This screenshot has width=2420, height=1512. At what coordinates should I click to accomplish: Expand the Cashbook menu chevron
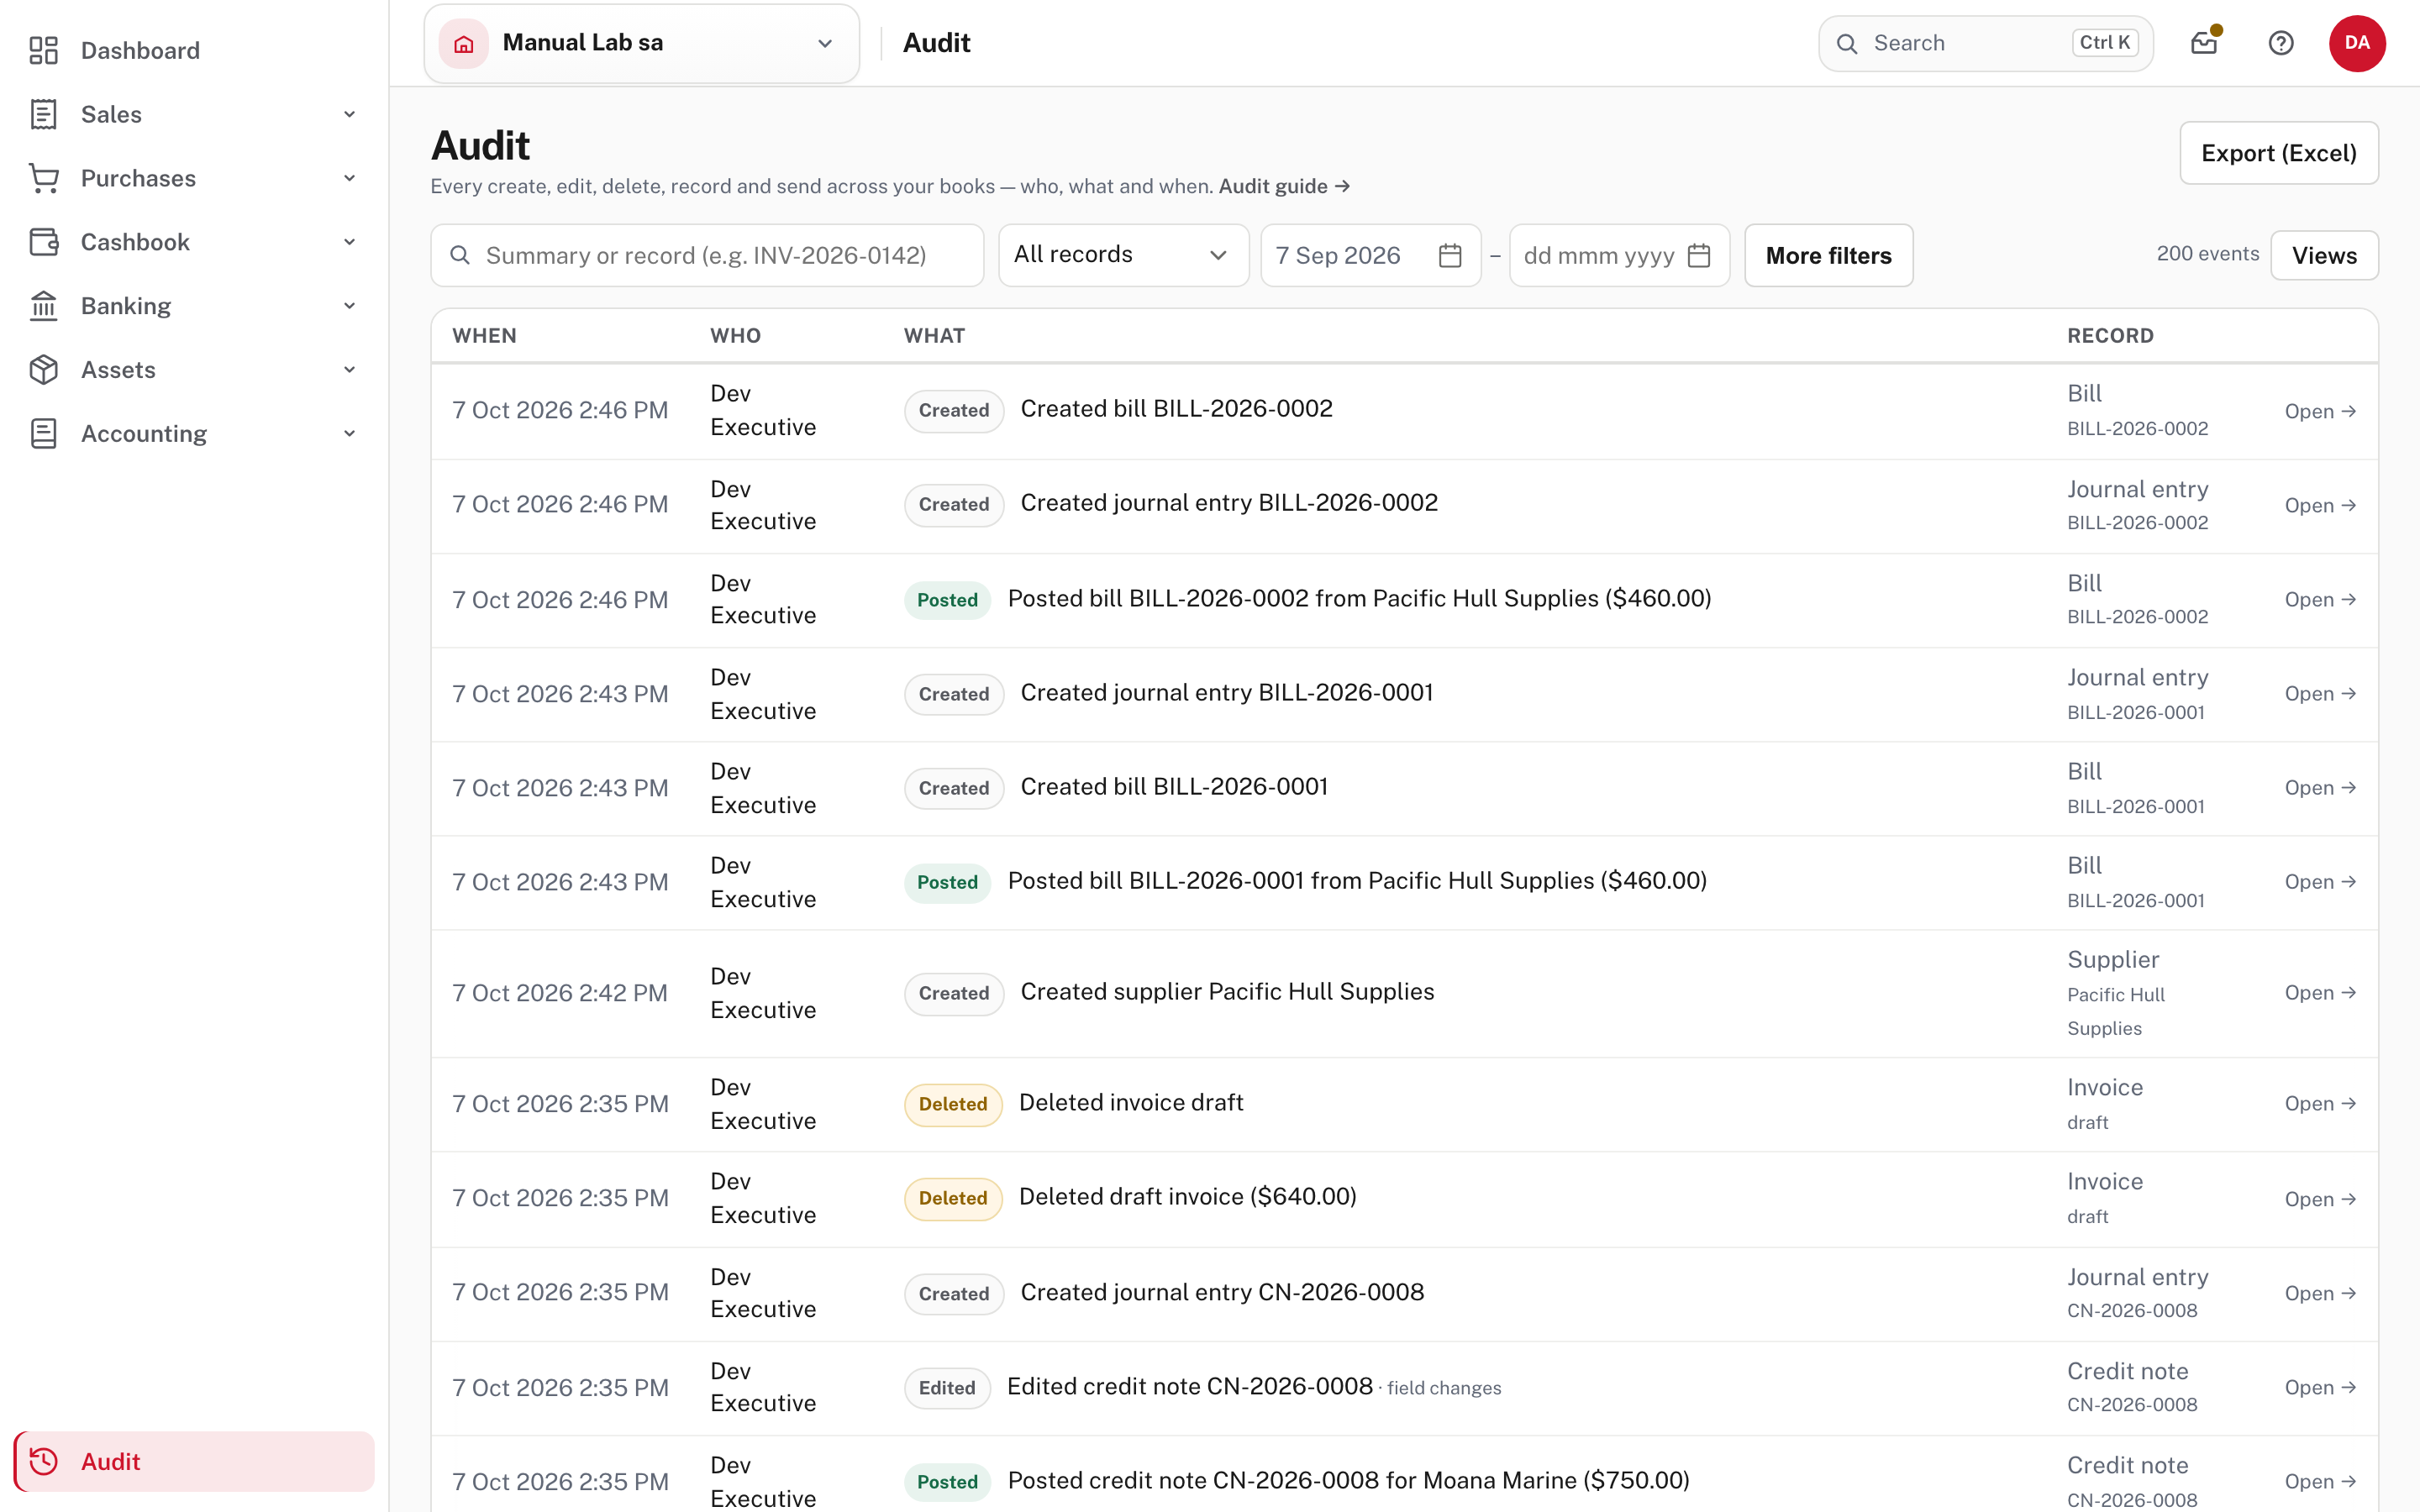(349, 242)
